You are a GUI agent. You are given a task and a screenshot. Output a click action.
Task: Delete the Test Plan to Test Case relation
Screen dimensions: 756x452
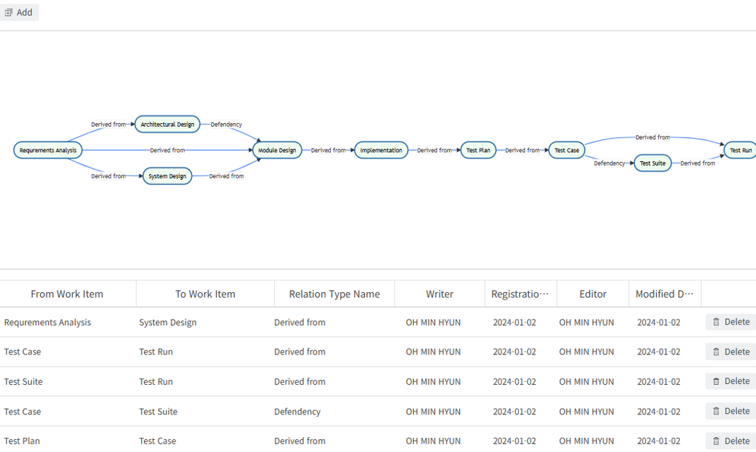730,441
